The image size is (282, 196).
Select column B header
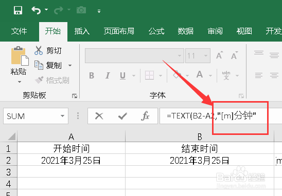(200, 137)
